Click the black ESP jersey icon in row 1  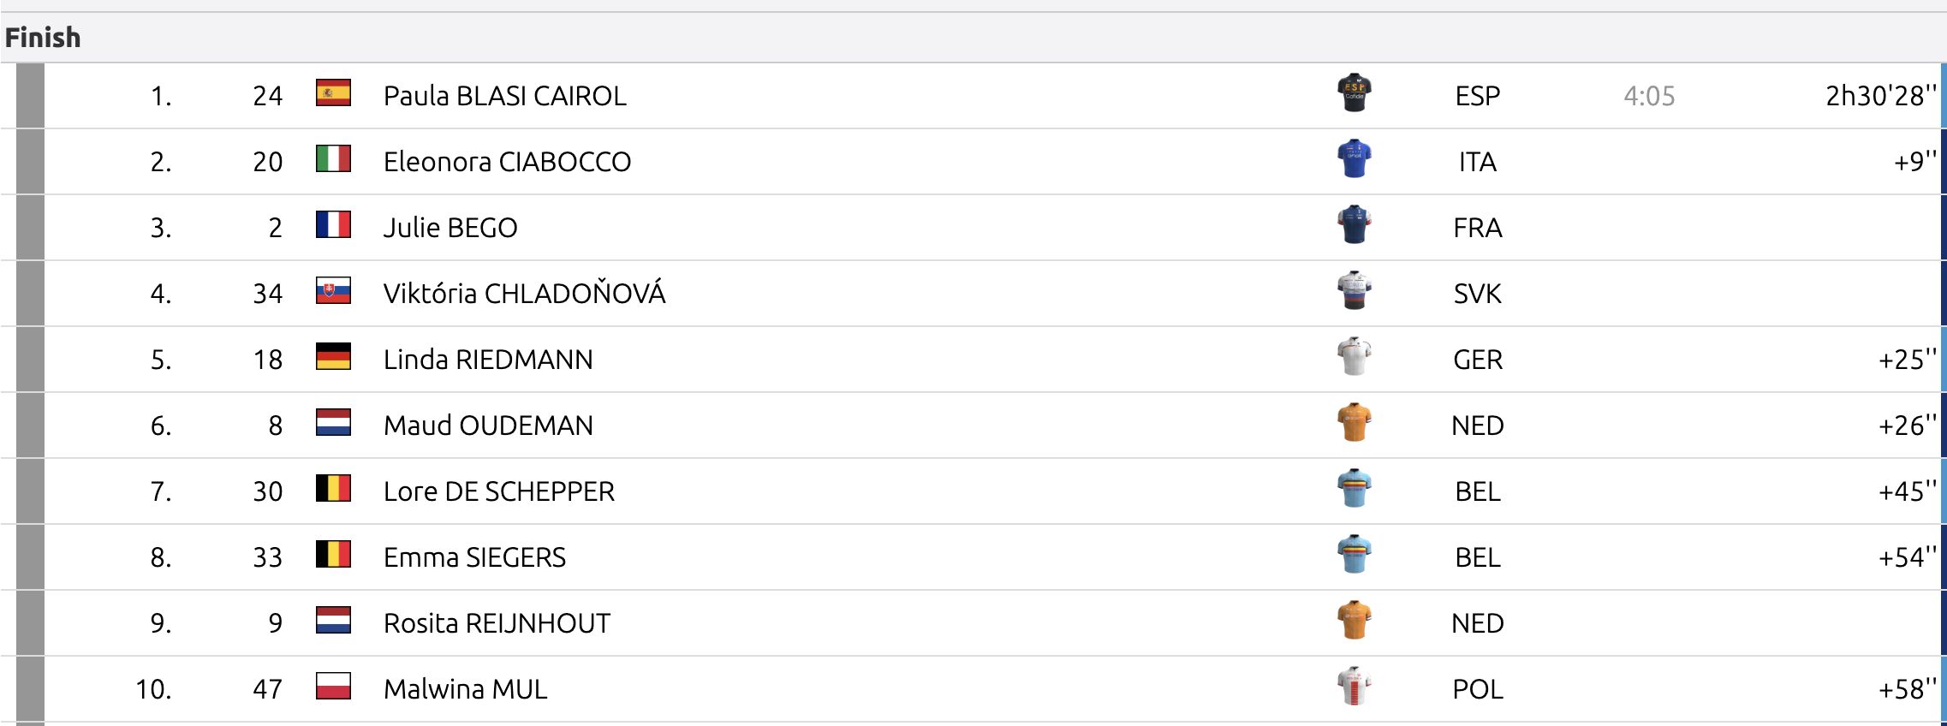click(1354, 92)
